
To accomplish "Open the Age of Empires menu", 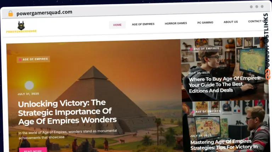I will click(143, 24).
